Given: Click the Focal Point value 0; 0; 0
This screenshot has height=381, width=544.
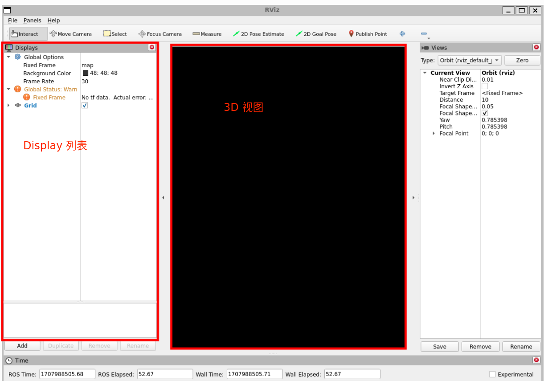Looking at the screenshot, I should pos(490,133).
